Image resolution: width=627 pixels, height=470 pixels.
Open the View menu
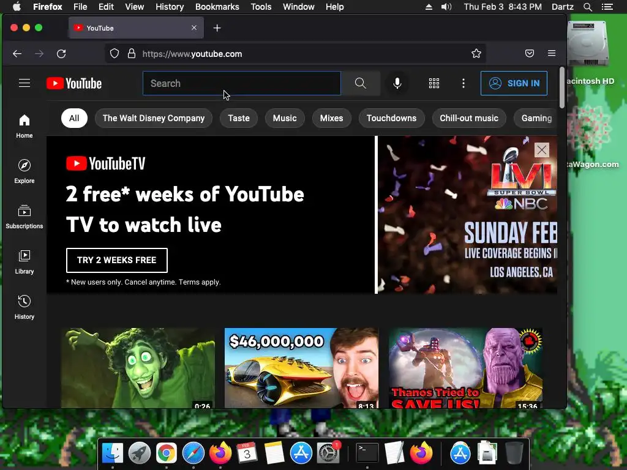[x=134, y=7]
